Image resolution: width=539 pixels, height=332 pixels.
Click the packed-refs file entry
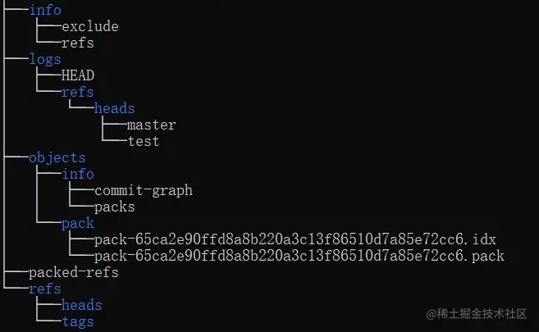(x=73, y=272)
